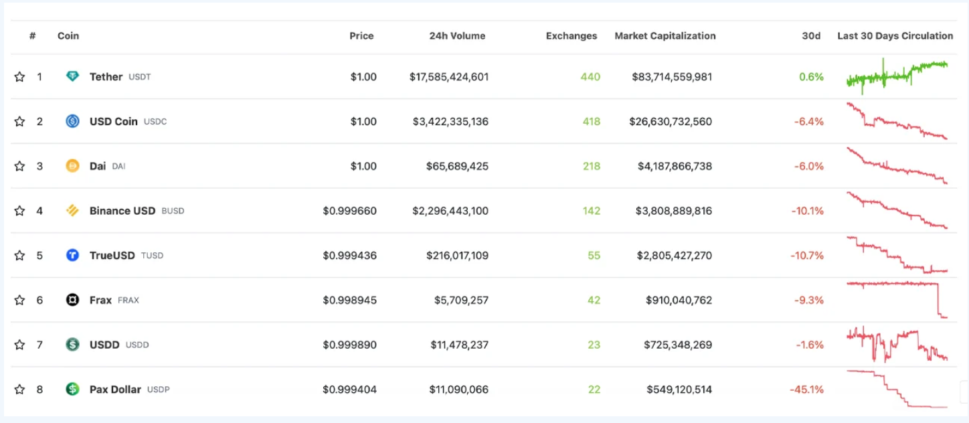
Task: Select USDD market cap $725,348,269
Action: pos(678,345)
